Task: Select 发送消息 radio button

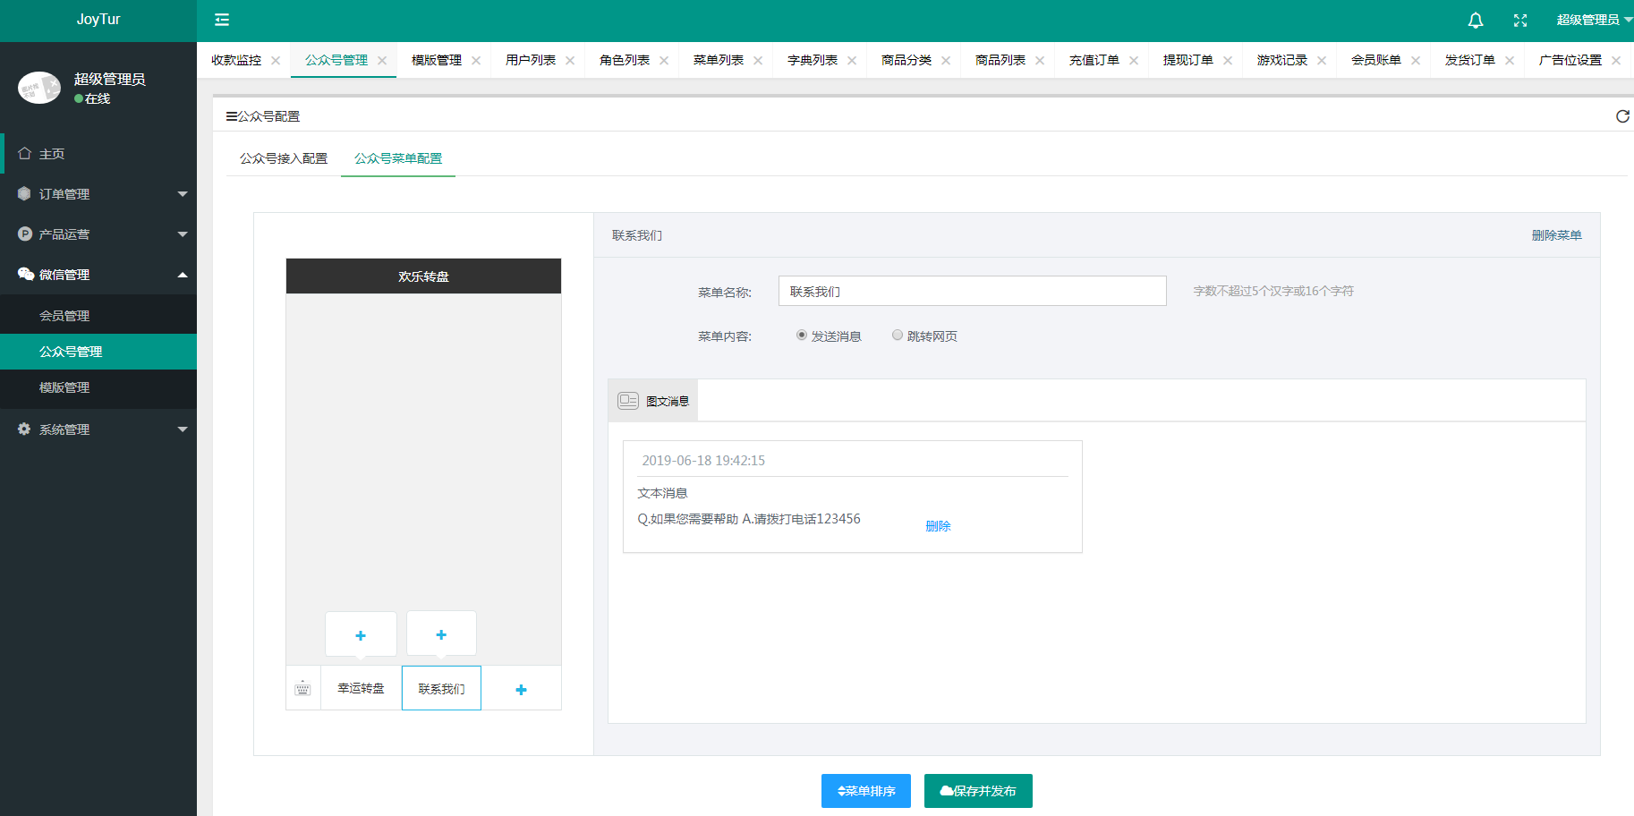Action: [x=802, y=336]
